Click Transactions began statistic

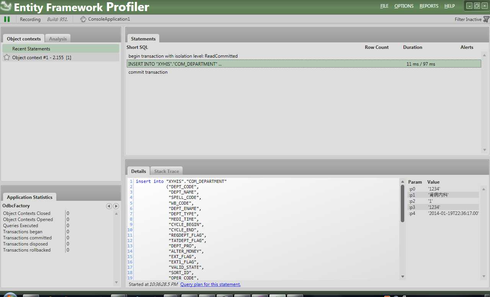[x=23, y=232]
